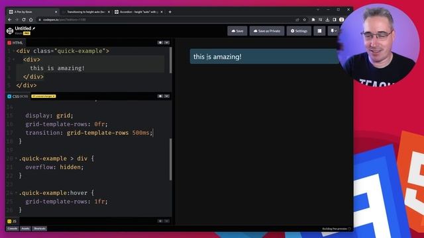This screenshot has width=424, height=238.
Task: Click 'this is amazing!' preview box
Action: 264,57
